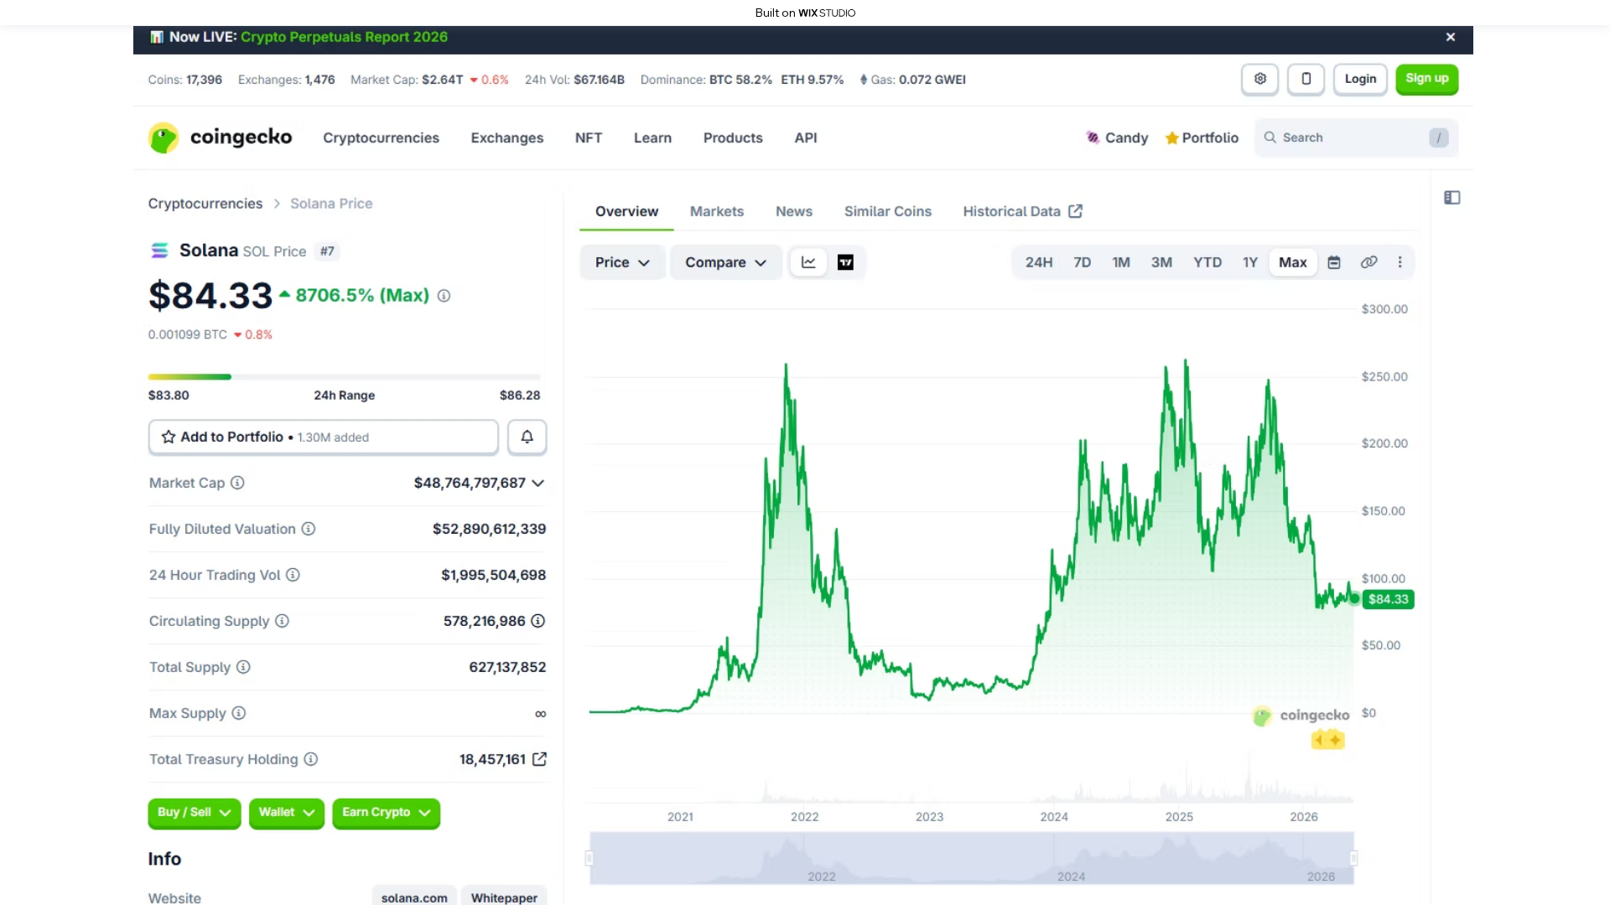The width and height of the screenshot is (1610, 905).
Task: Switch to the Similar Coins tab
Action: 887,211
